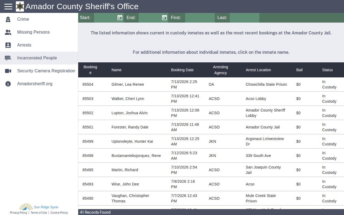This screenshot has height=215, width=344.
Task: Click the Security Camera video icon
Action: 8,71
